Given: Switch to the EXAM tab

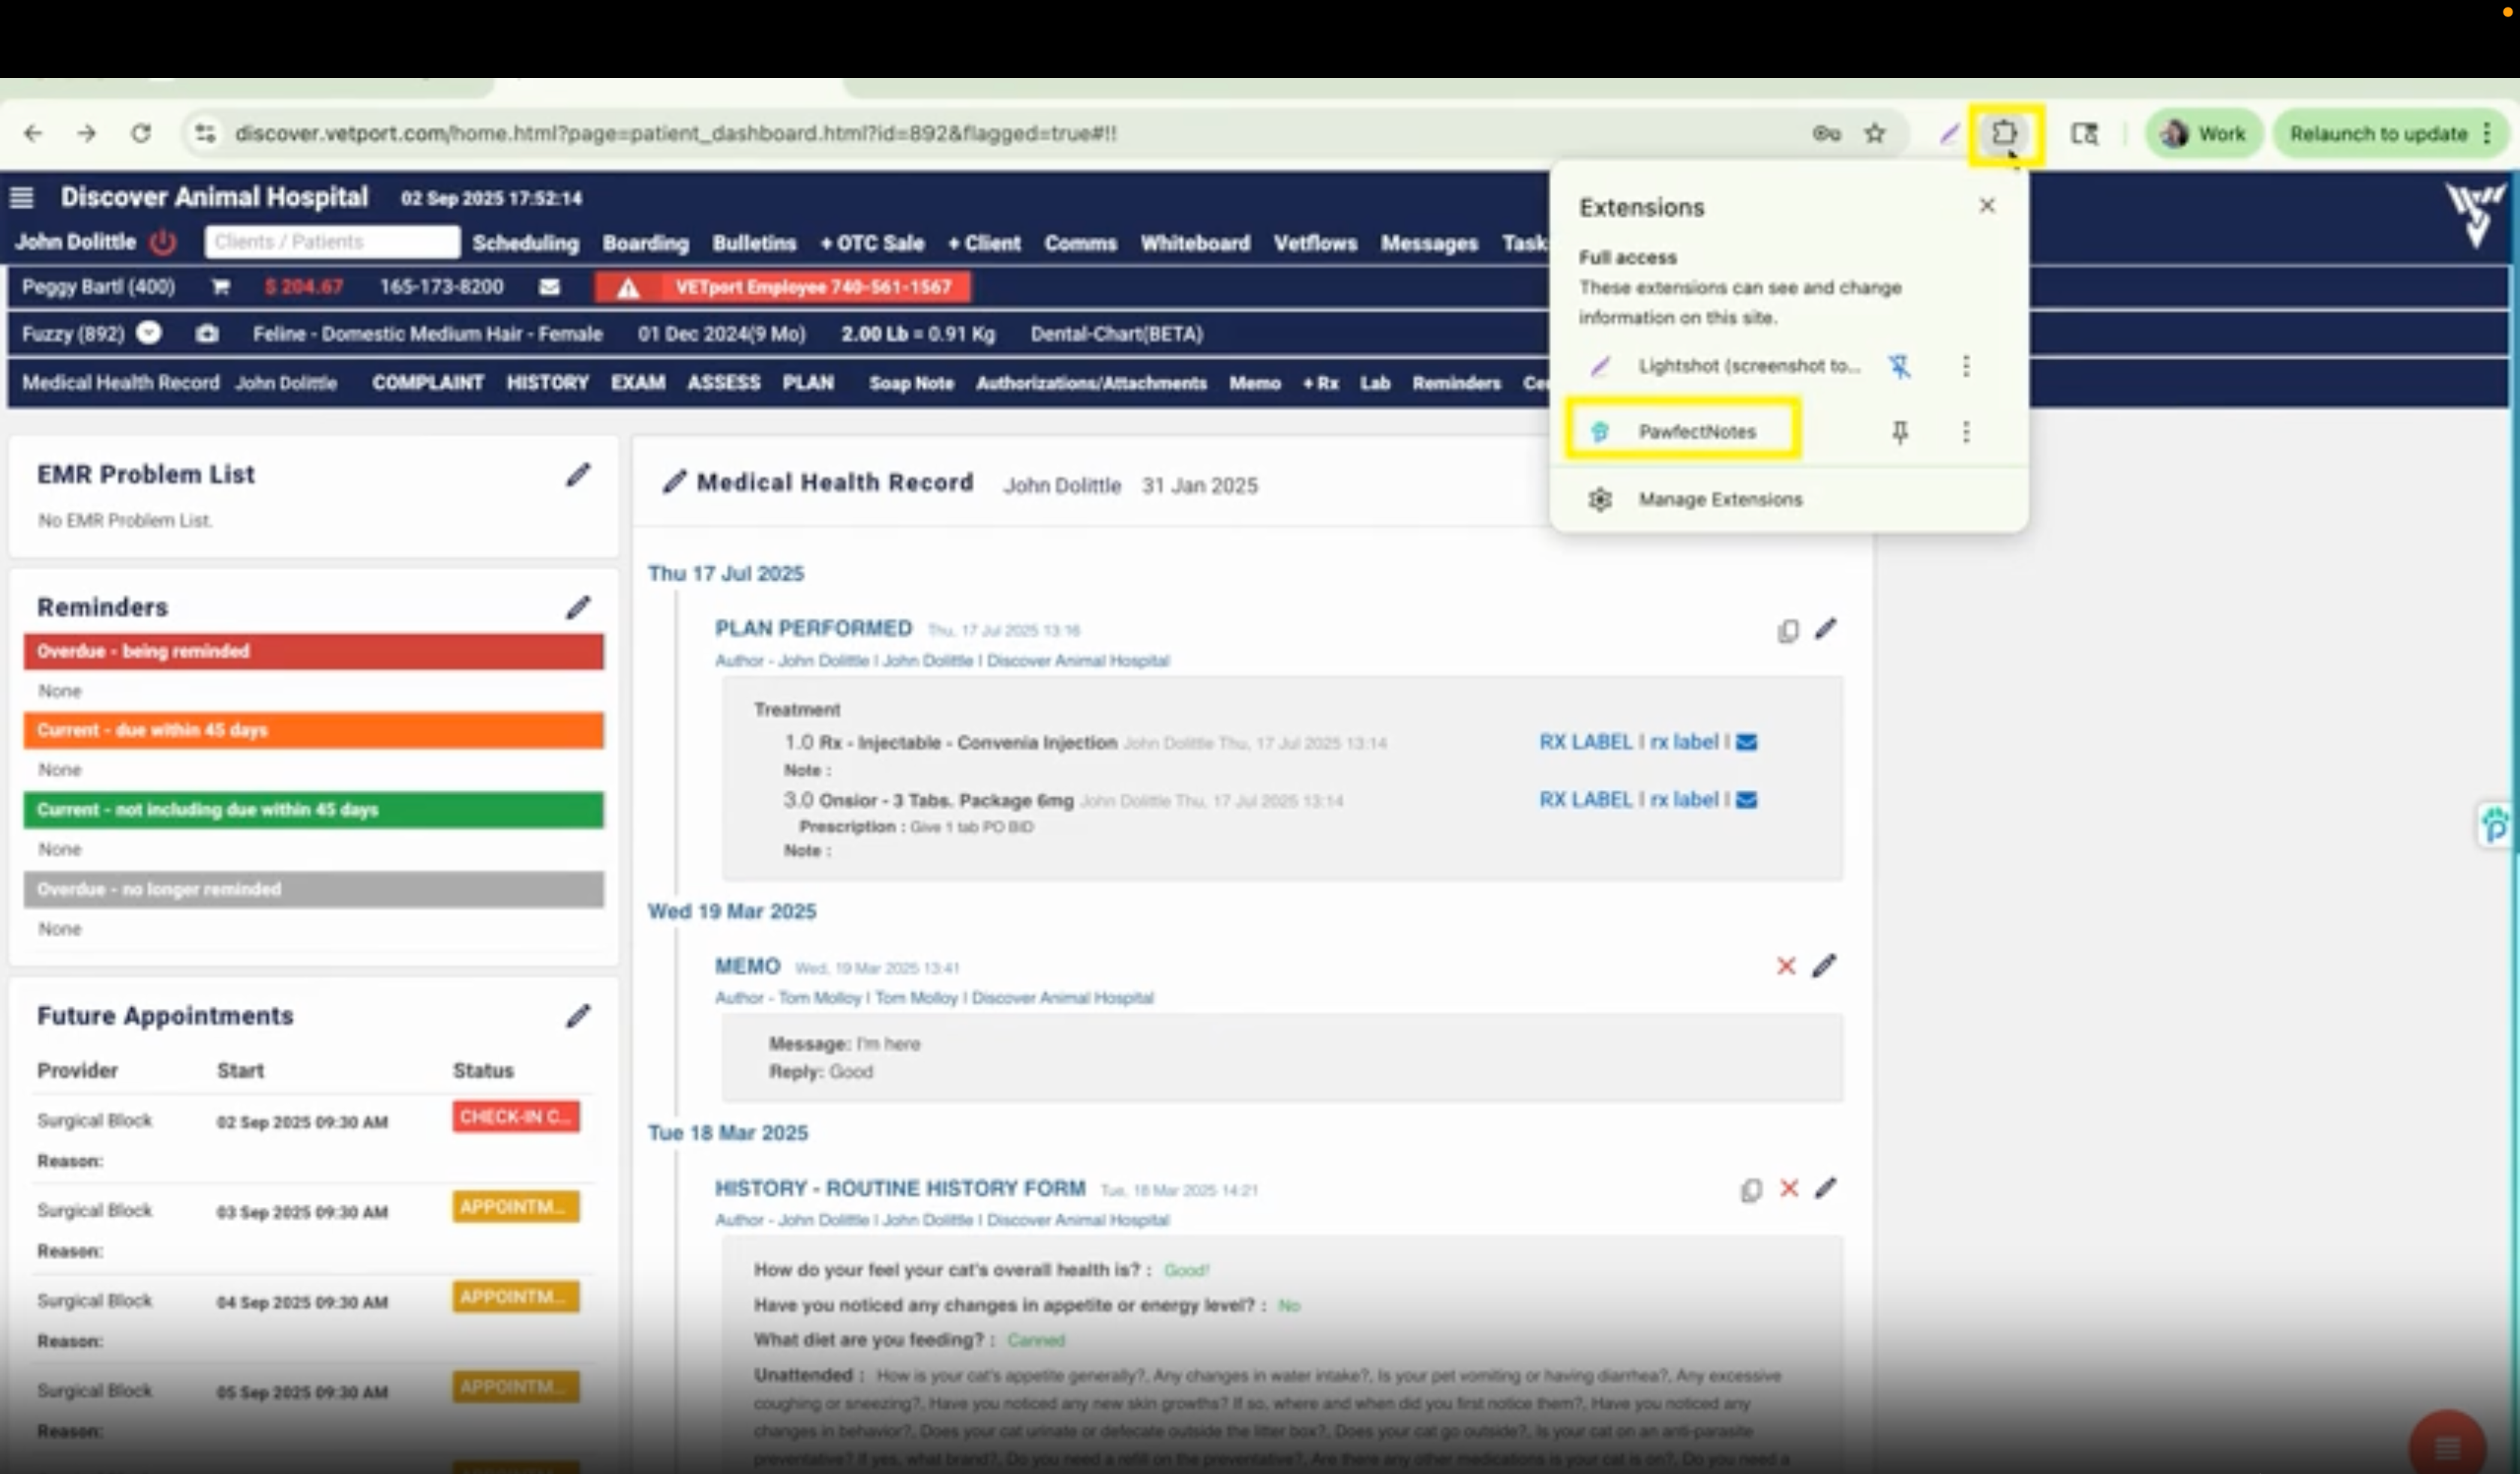Looking at the screenshot, I should pos(638,383).
